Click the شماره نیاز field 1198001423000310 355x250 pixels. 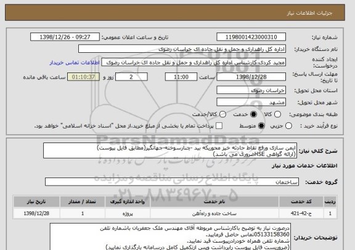tap(251, 37)
